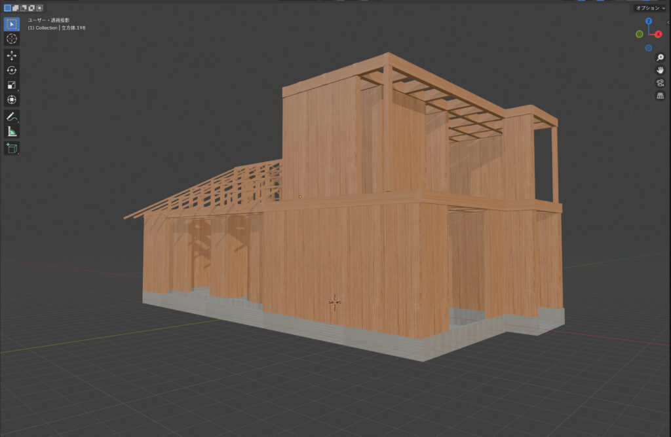The width and height of the screenshot is (671, 437).
Task: Choose the Measure tool
Action: pos(12,131)
